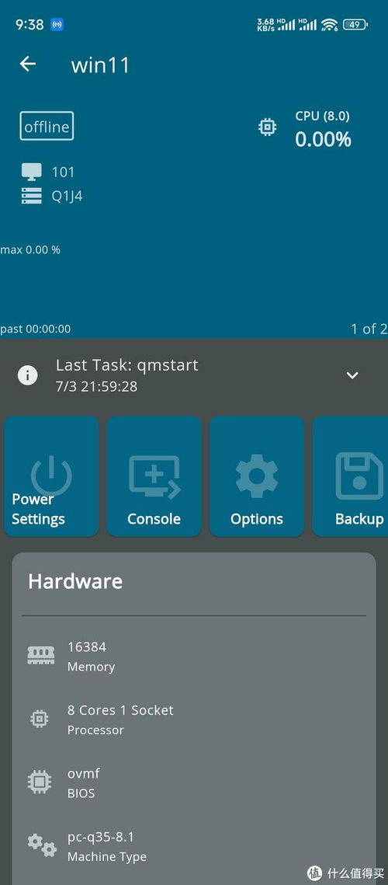Open the Backup floppy disk tile

pyautogui.click(x=350, y=476)
